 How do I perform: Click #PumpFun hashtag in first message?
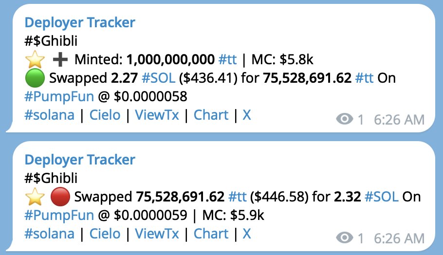58,97
